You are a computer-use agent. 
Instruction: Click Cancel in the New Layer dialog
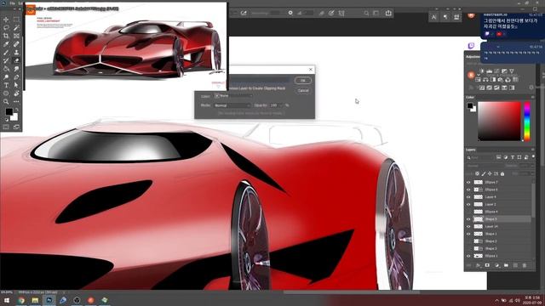(x=303, y=91)
